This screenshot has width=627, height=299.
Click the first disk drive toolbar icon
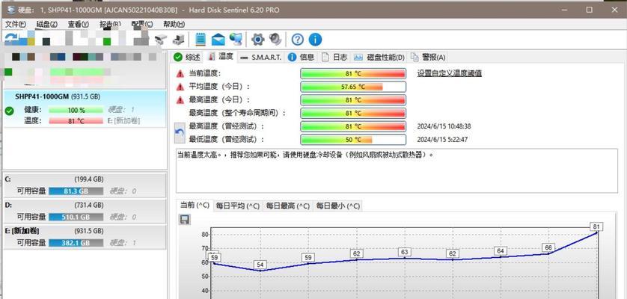pos(161,39)
